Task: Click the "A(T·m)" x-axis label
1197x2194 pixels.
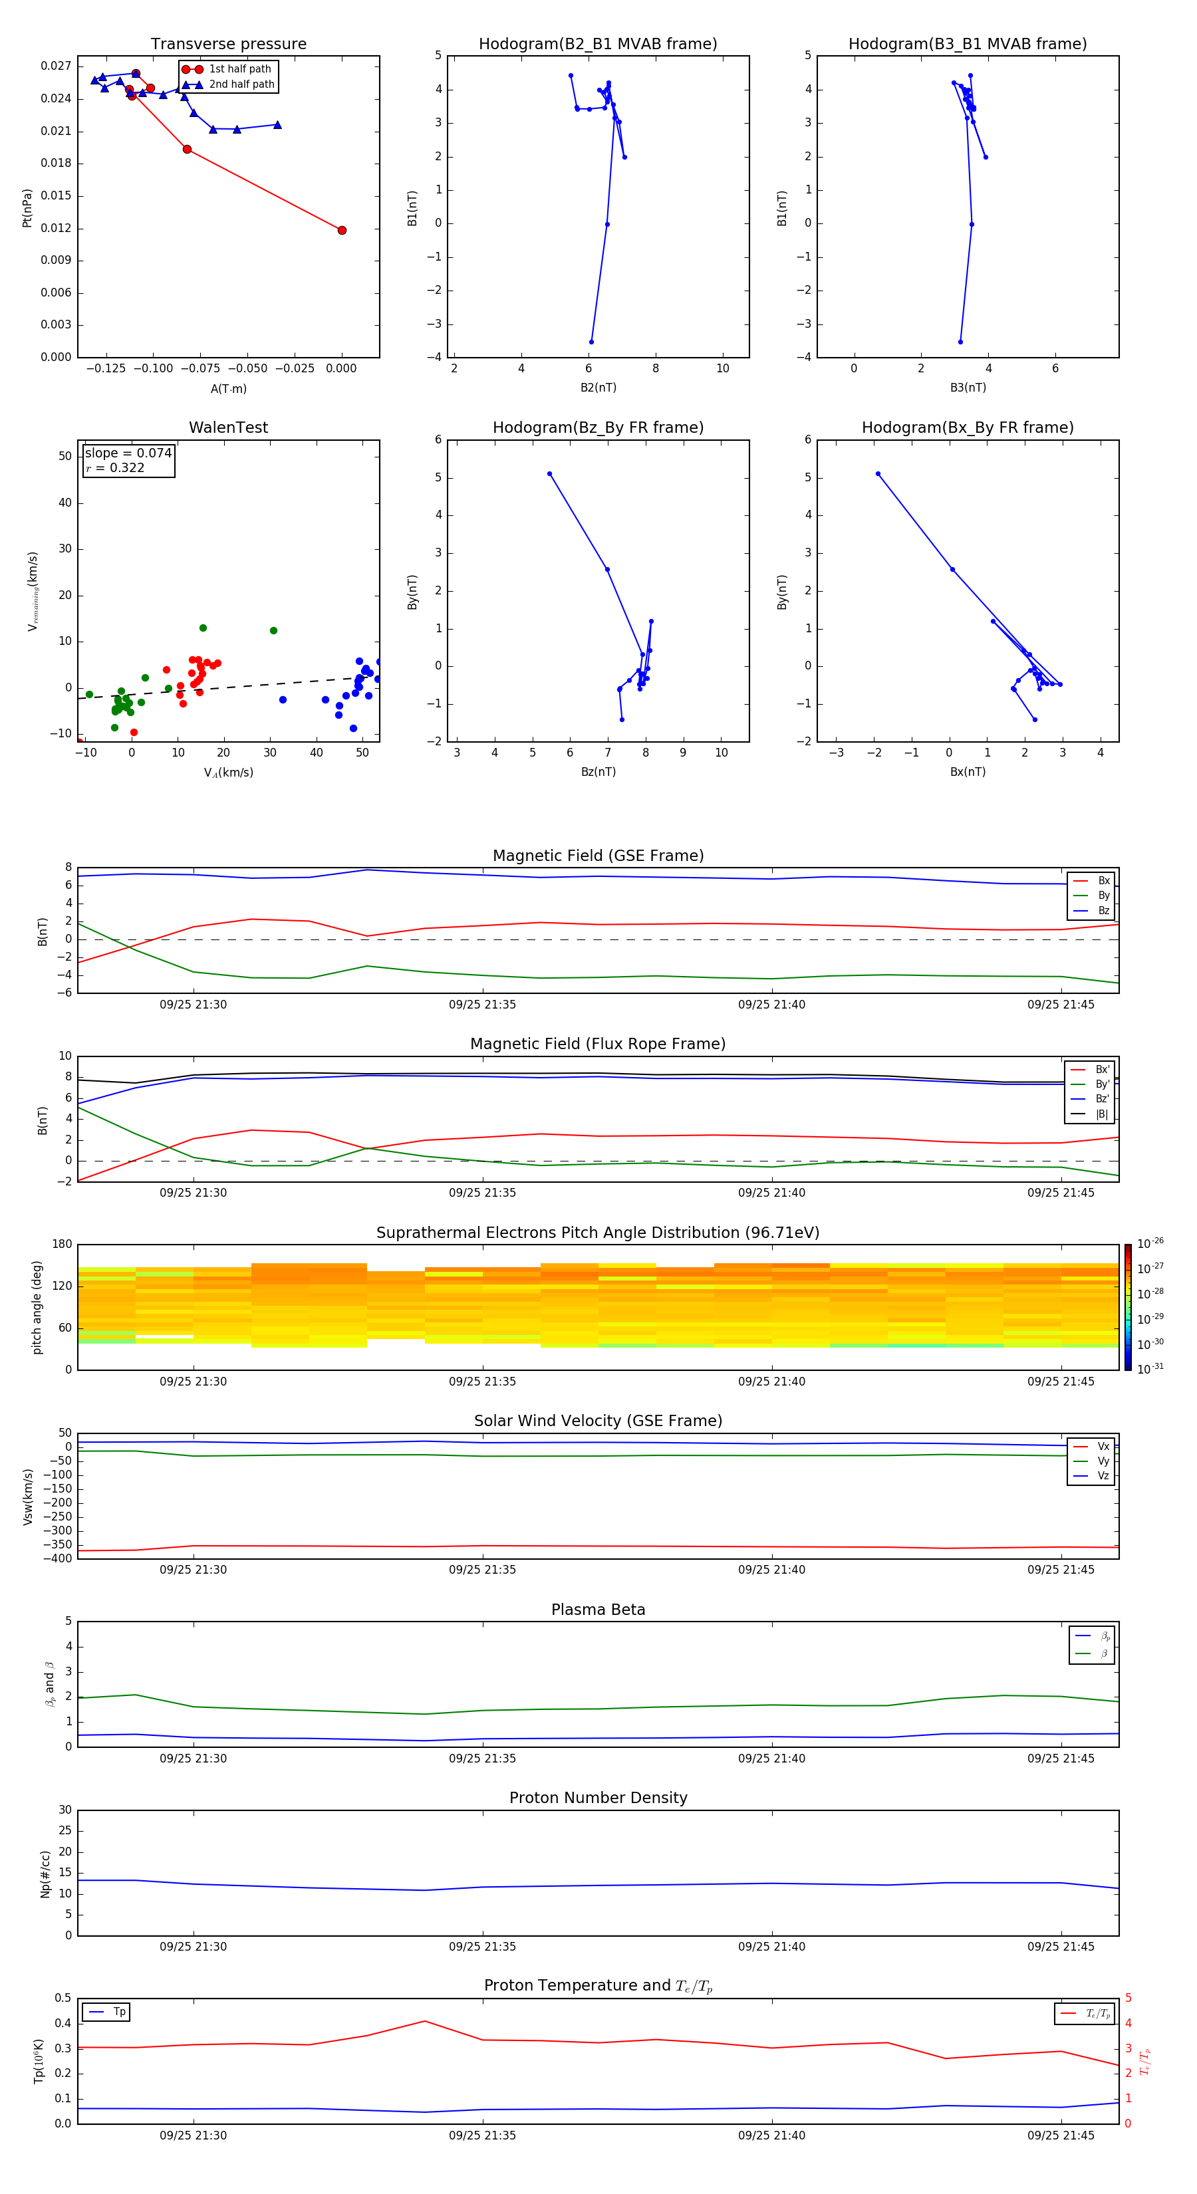Action: point(228,388)
